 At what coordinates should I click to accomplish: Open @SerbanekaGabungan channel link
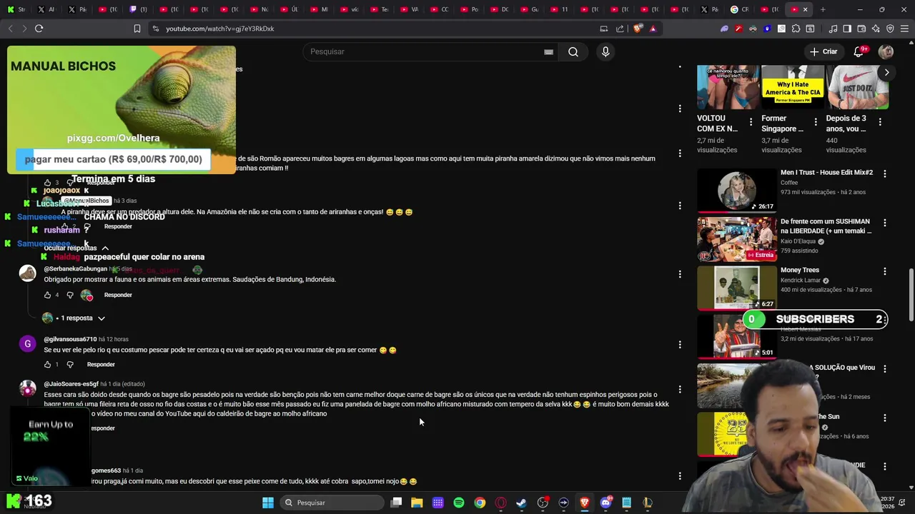(x=75, y=269)
